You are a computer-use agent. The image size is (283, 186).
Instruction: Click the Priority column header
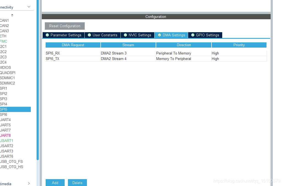(x=239, y=45)
